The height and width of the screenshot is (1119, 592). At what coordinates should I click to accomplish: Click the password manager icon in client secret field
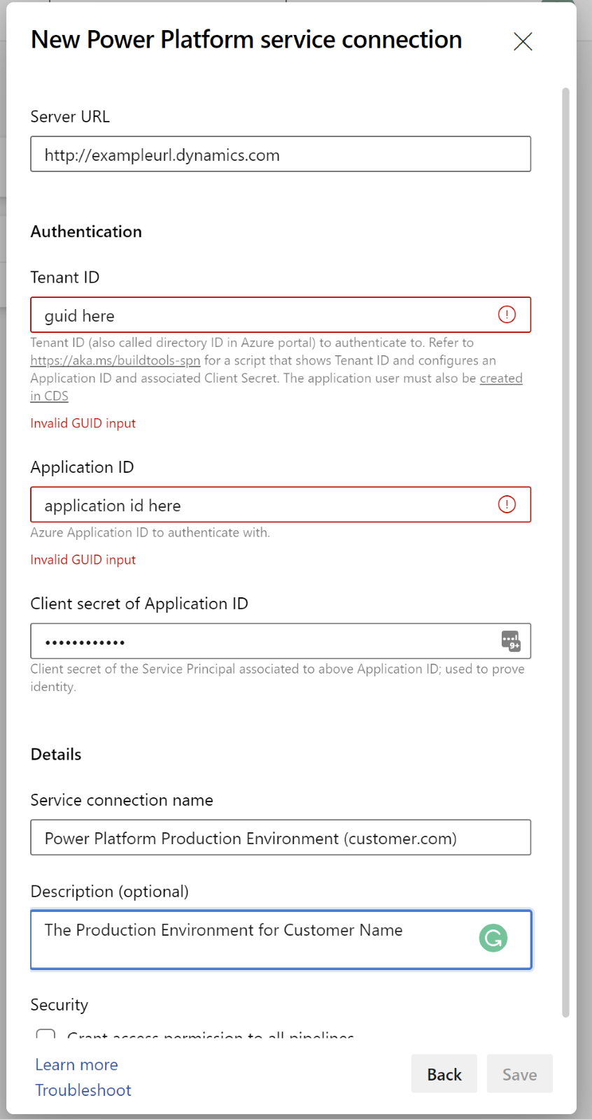511,641
